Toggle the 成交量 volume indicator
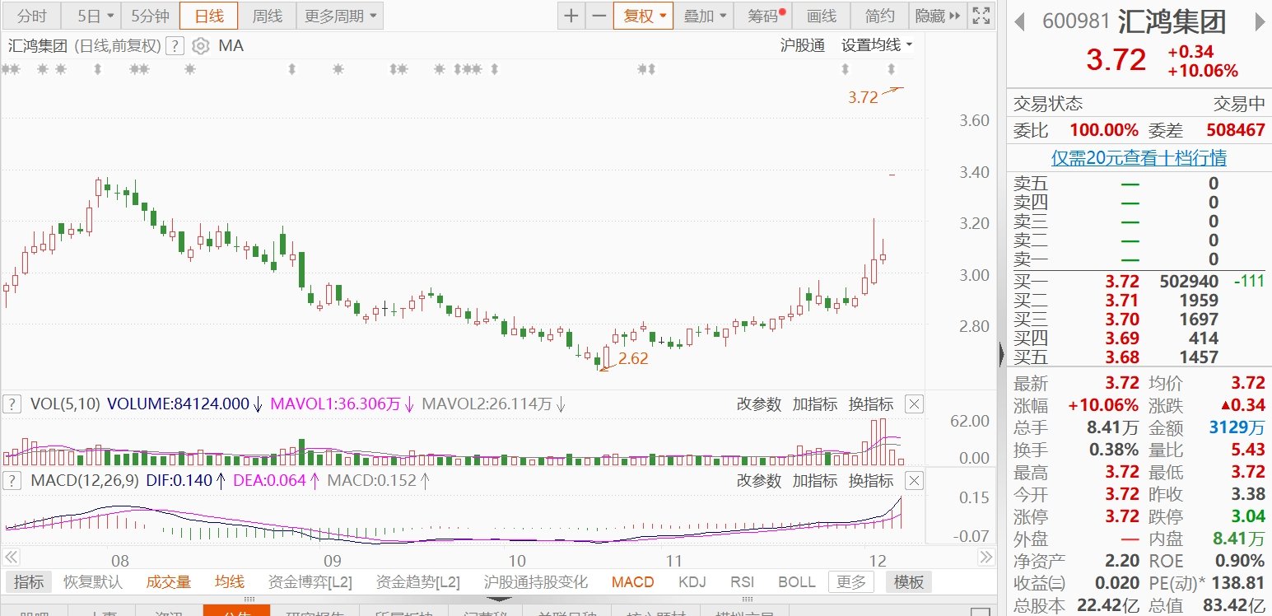This screenshot has width=1272, height=616. pyautogui.click(x=169, y=582)
